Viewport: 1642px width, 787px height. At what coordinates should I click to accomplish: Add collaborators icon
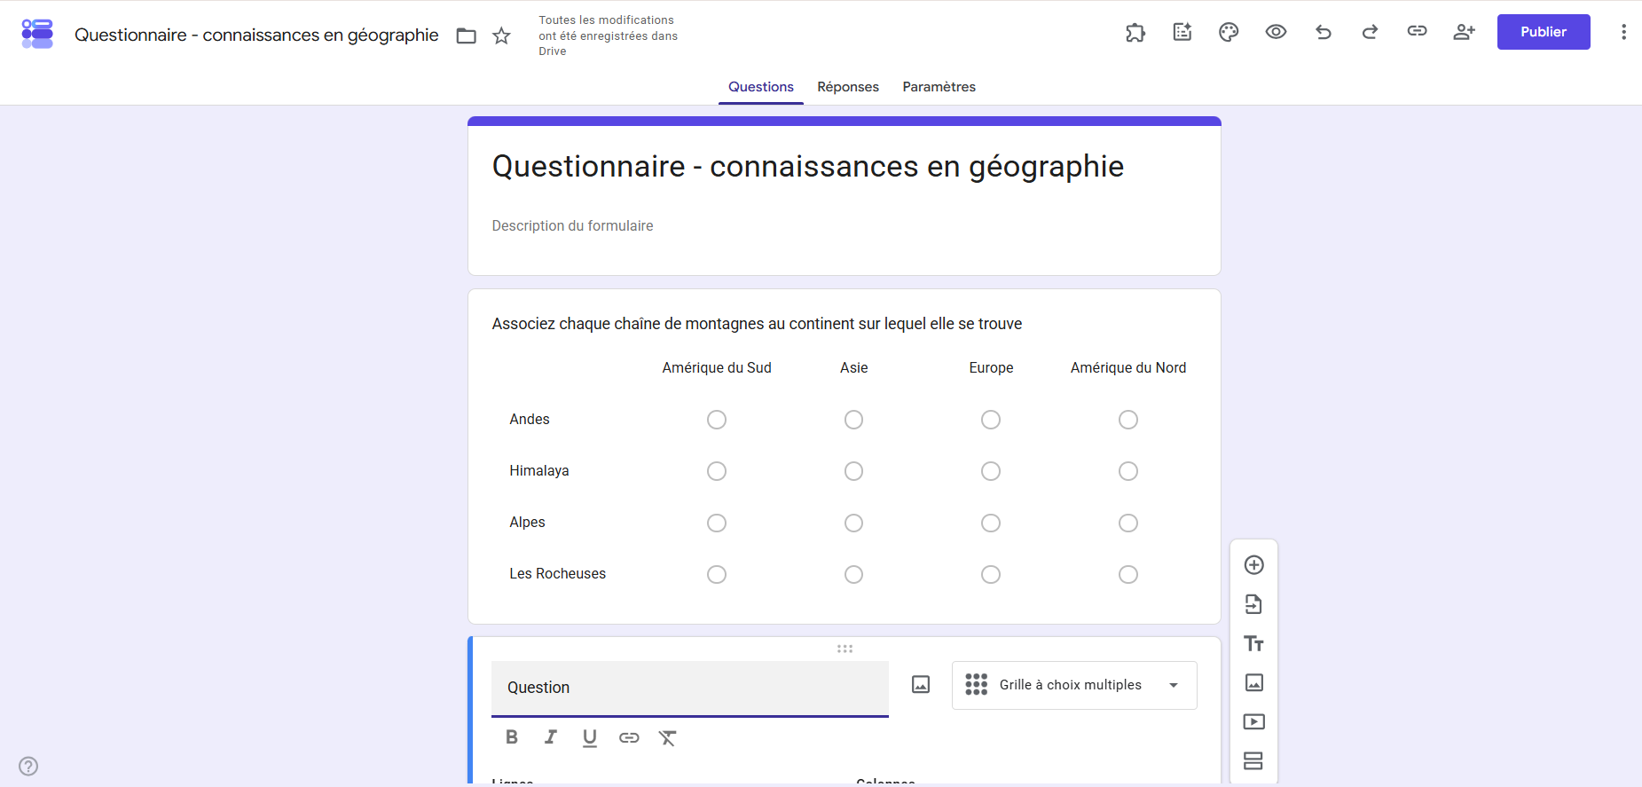coord(1464,32)
